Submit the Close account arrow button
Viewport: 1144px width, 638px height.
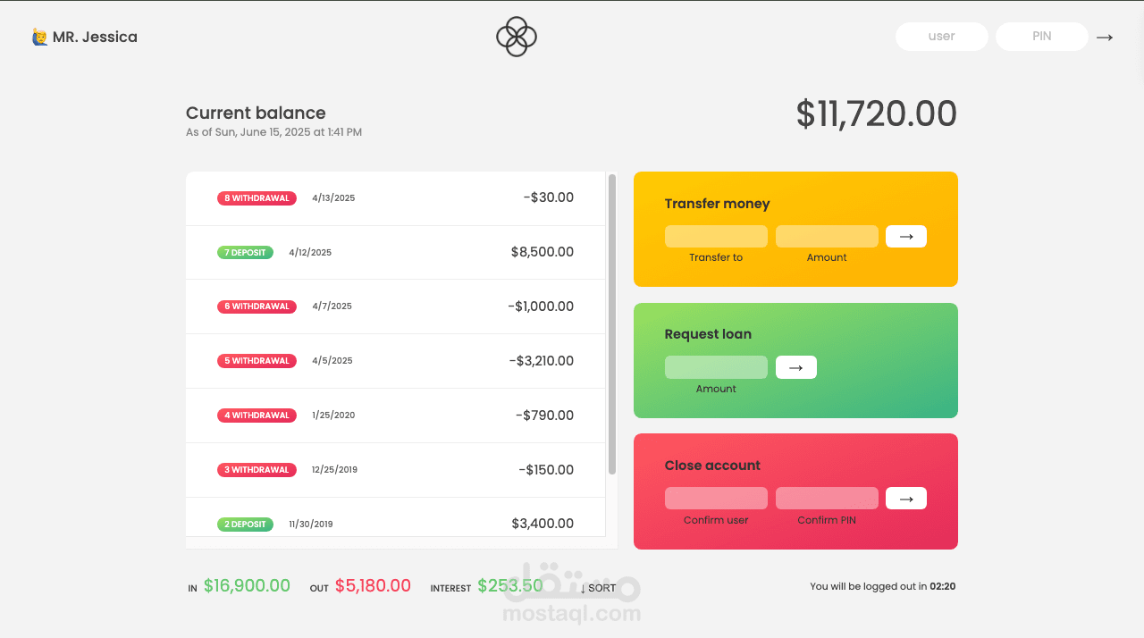(906, 499)
